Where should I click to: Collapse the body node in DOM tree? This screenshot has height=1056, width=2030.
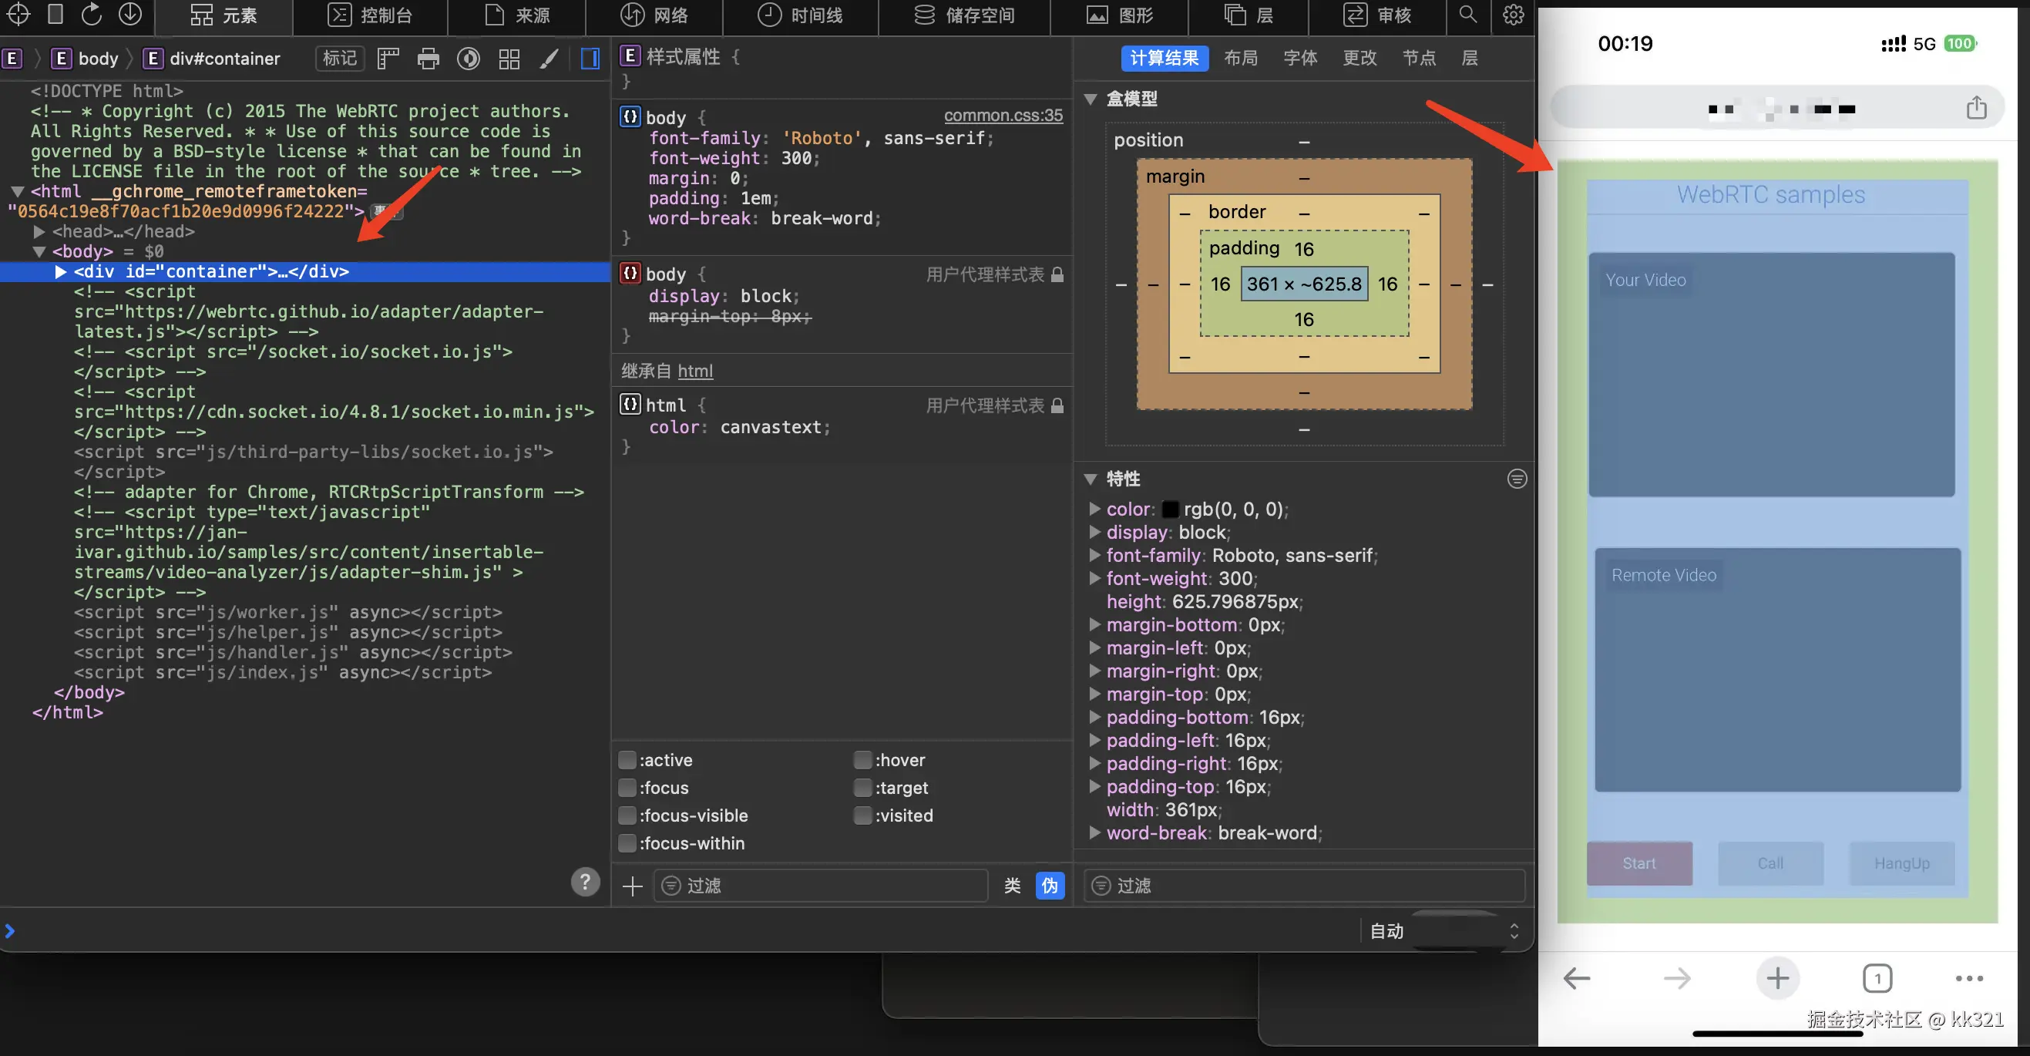tap(39, 251)
